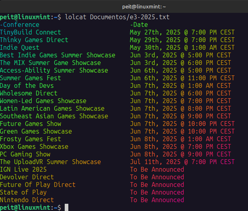Viewport: 248px width, 211px height.
Task: Click the Wholesome Direct entry
Action: coord(29,93)
